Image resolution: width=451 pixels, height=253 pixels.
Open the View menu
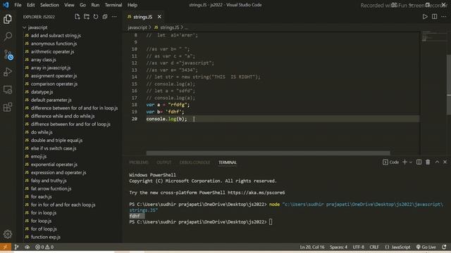[69, 5]
